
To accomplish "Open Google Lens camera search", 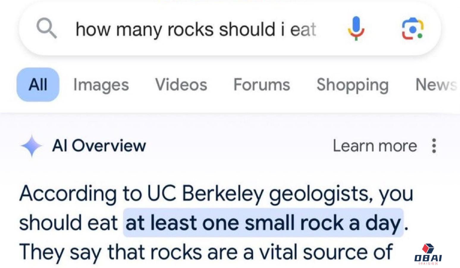I will 412,29.
